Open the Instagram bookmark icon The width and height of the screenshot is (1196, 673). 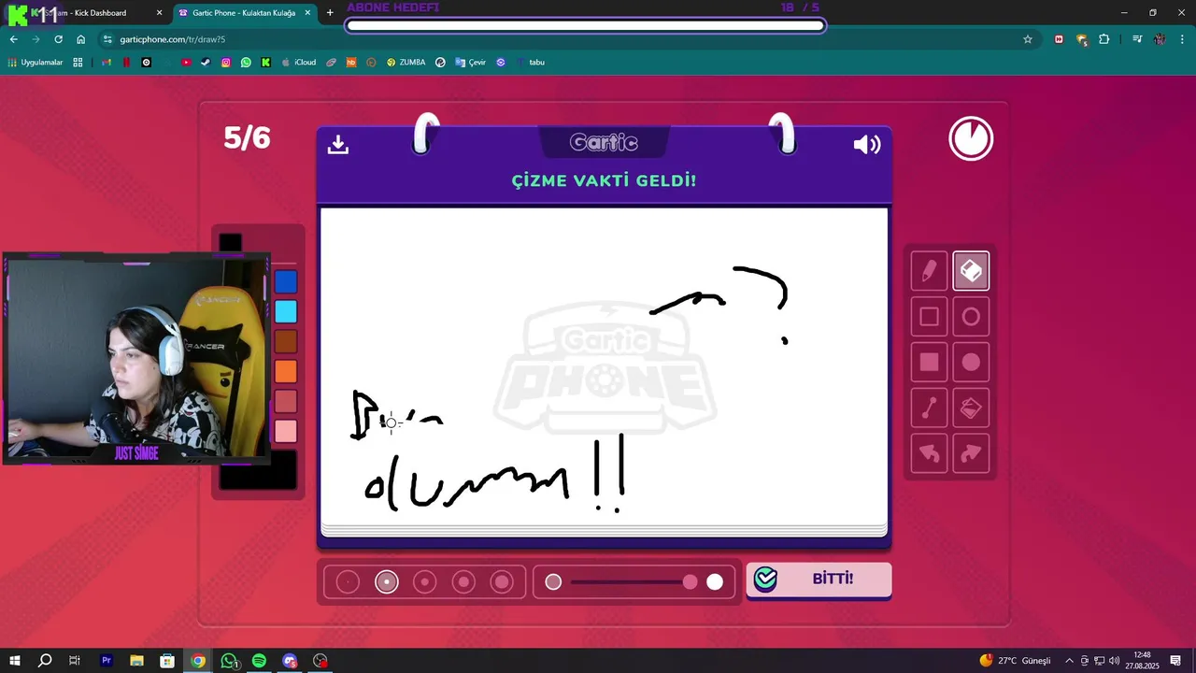(226, 63)
